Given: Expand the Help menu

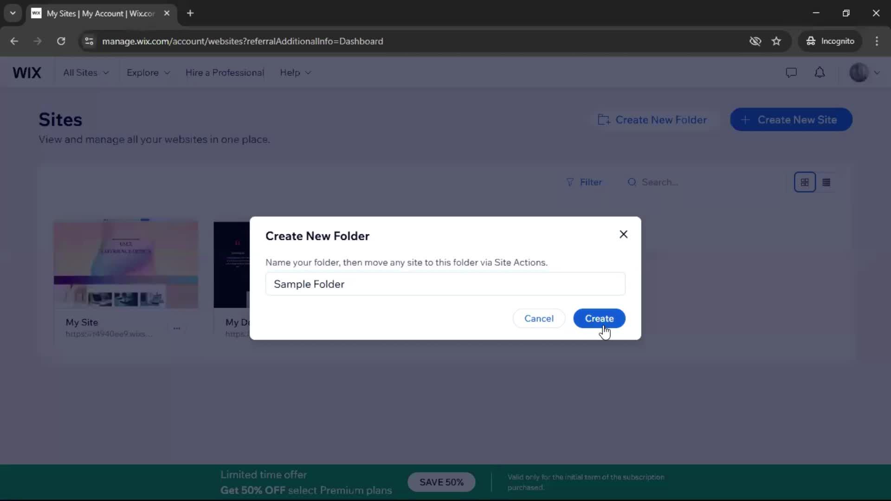Looking at the screenshot, I should [296, 73].
